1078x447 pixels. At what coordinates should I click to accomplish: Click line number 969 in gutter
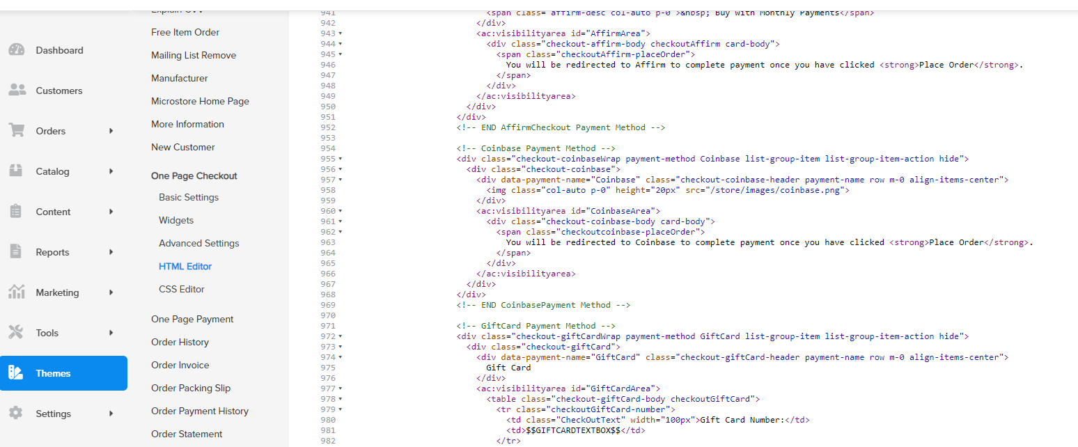point(327,305)
